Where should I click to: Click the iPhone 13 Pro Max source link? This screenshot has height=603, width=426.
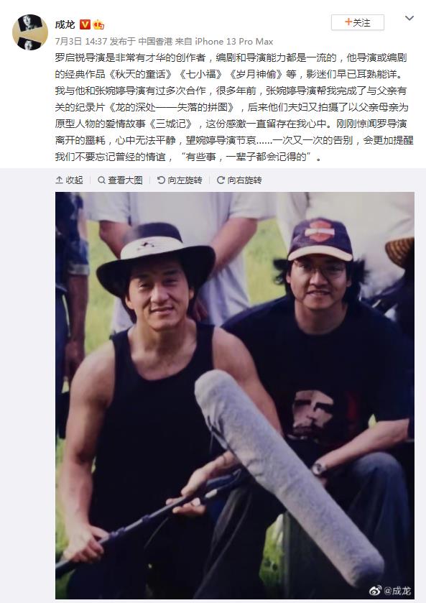pyautogui.click(x=233, y=41)
